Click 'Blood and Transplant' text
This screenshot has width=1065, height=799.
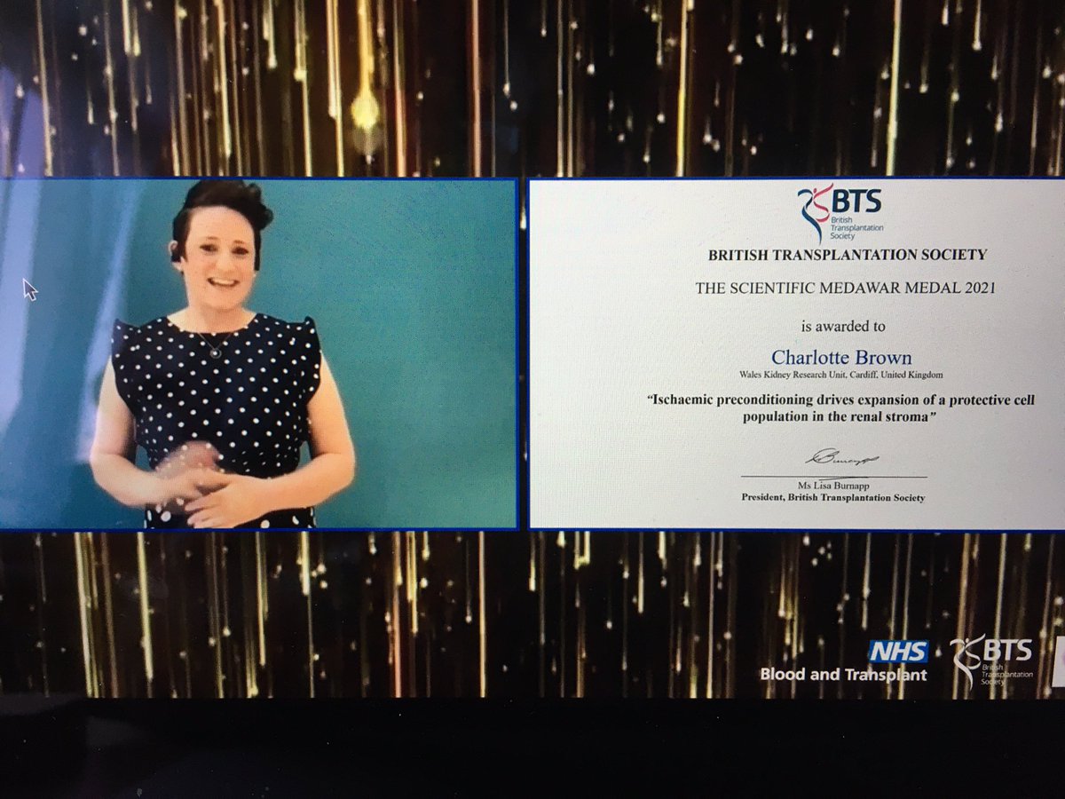click(x=842, y=675)
